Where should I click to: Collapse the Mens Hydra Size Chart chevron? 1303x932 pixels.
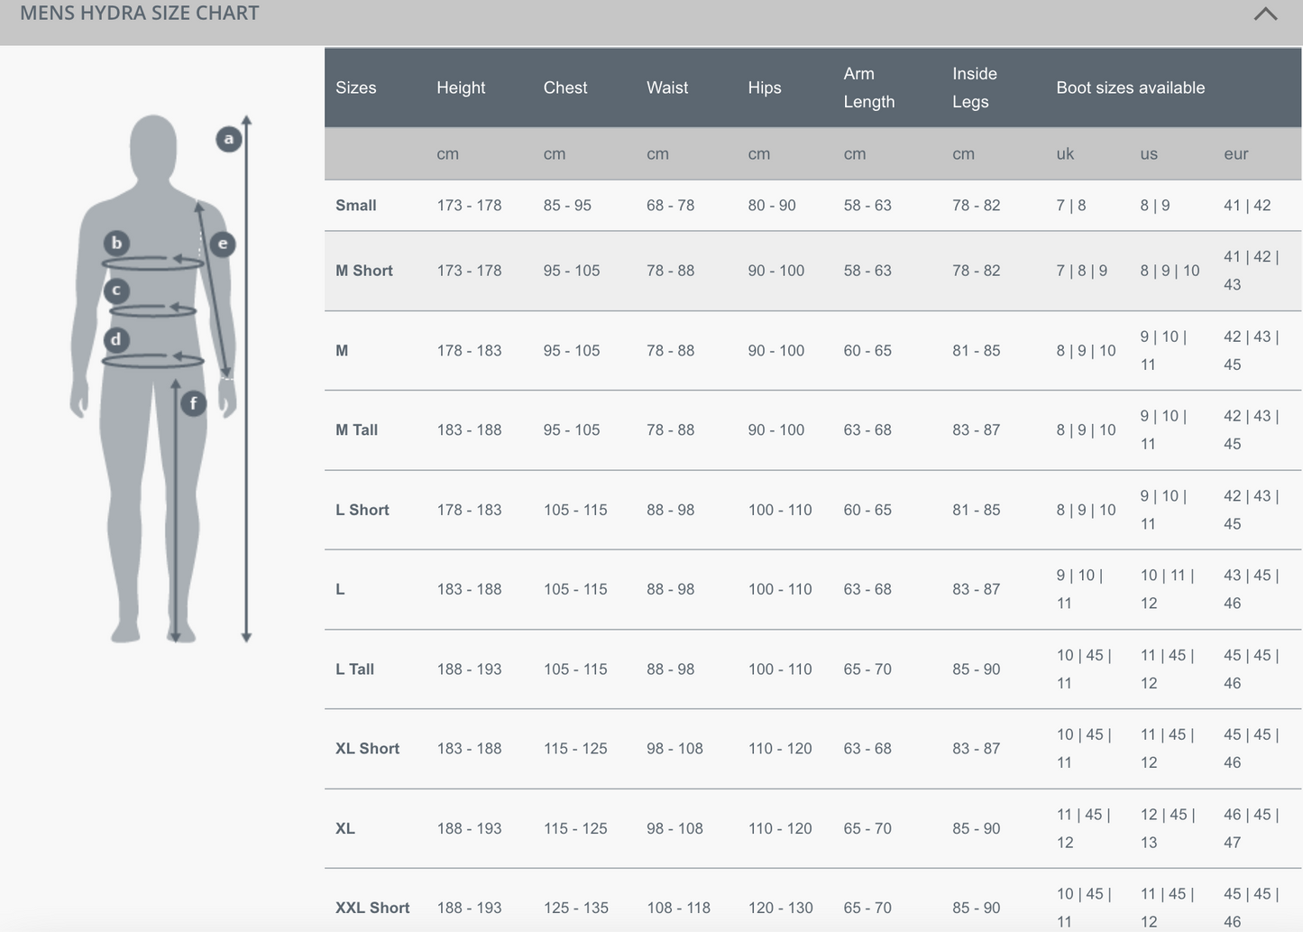pyautogui.click(x=1265, y=14)
